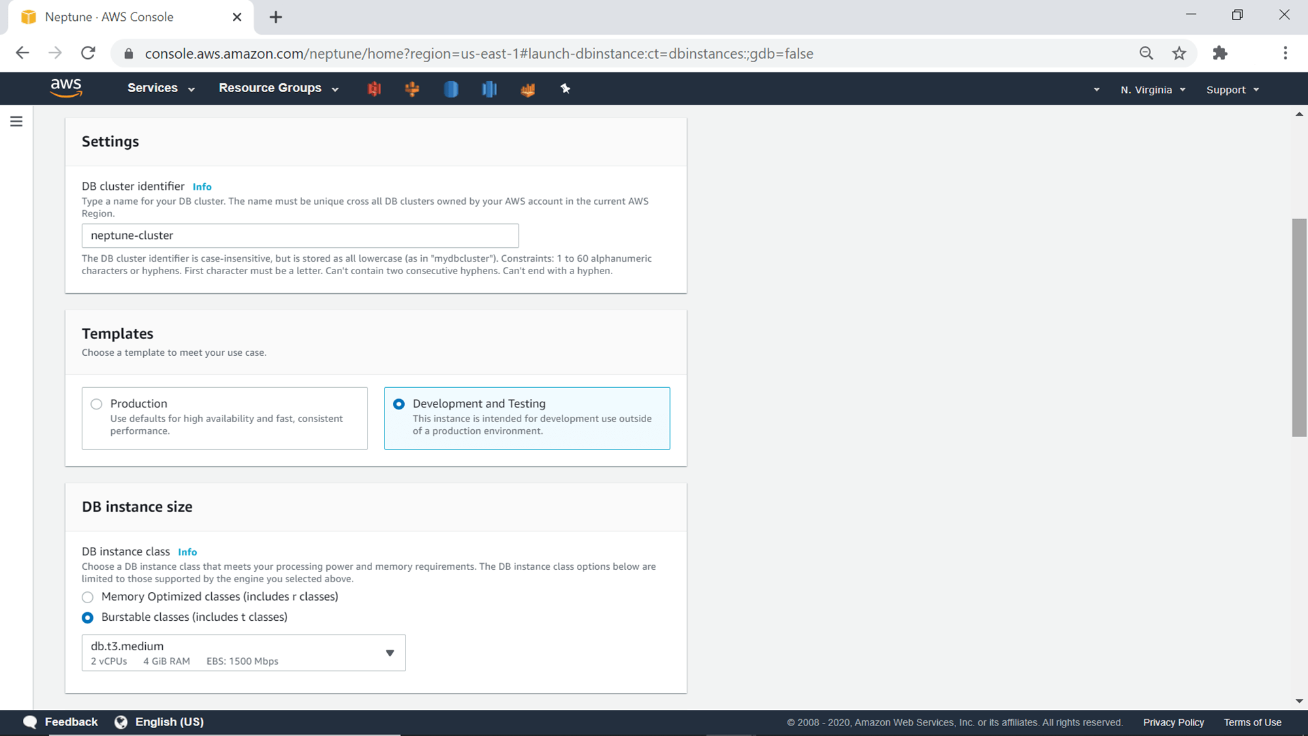The height and width of the screenshot is (736, 1308).
Task: Click Info link beside DB cluster identifier
Action: 201,187
